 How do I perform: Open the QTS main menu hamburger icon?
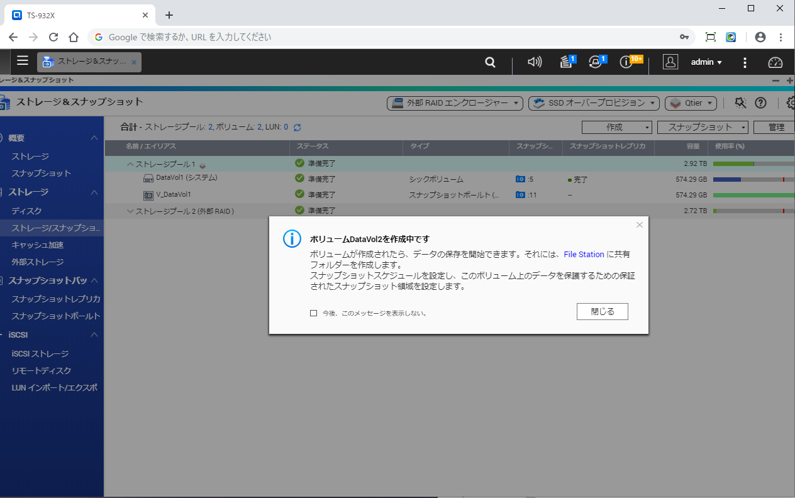(x=23, y=61)
